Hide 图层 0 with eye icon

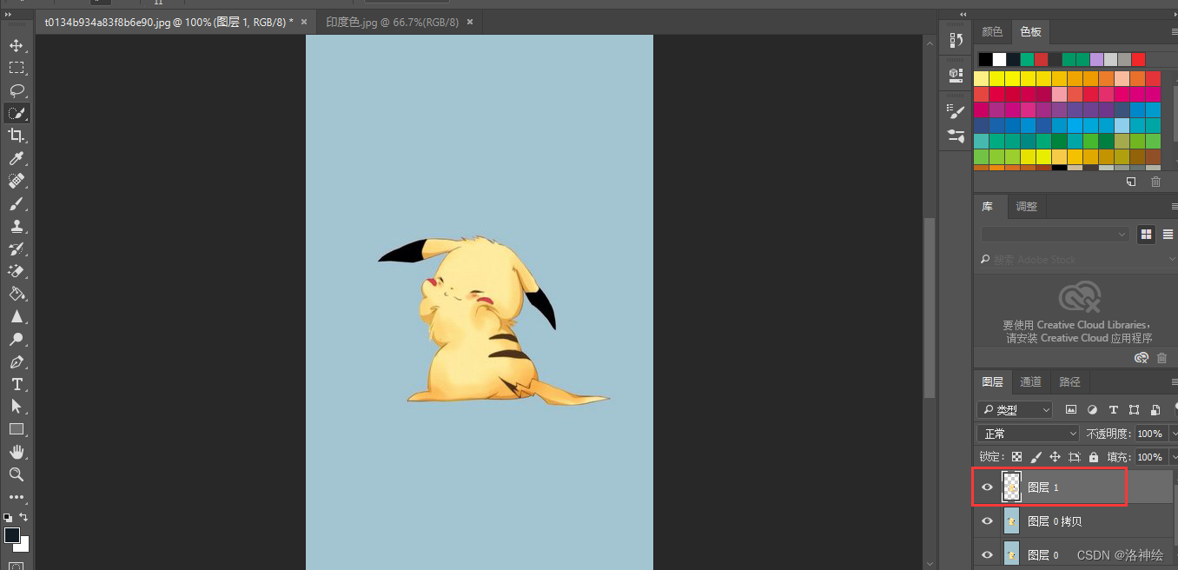[x=987, y=554]
